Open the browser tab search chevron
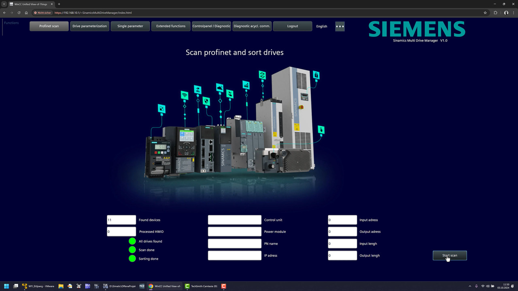This screenshot has height=291, width=518. pyautogui.click(x=4, y=4)
